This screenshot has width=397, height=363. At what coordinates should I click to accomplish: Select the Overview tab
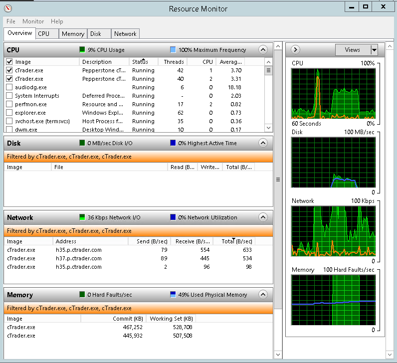click(x=19, y=33)
